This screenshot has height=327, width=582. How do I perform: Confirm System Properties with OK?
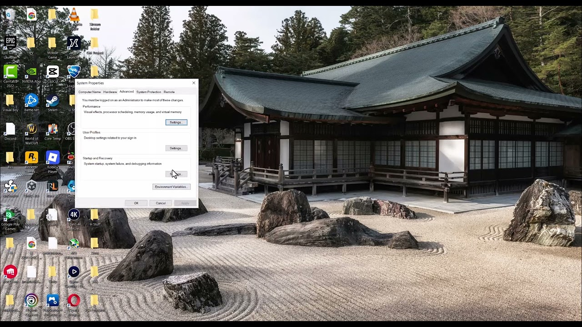136,203
